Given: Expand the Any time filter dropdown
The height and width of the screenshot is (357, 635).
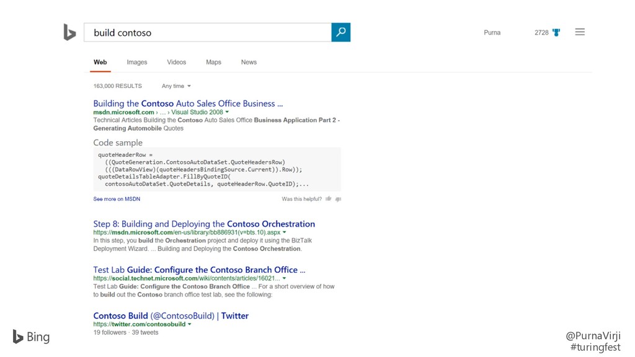Looking at the screenshot, I should (176, 86).
